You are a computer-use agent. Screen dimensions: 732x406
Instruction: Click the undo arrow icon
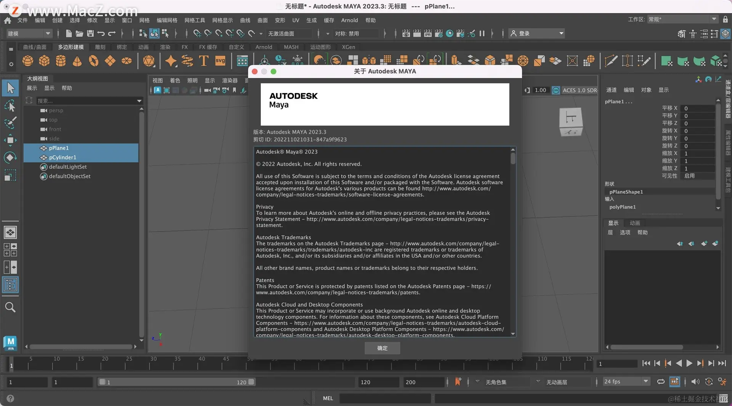point(101,34)
